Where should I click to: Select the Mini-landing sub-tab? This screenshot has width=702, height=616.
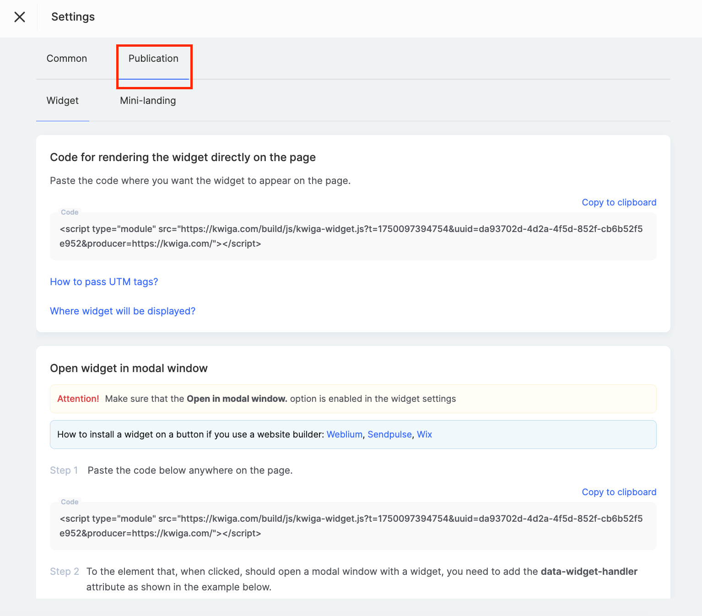[x=148, y=101]
